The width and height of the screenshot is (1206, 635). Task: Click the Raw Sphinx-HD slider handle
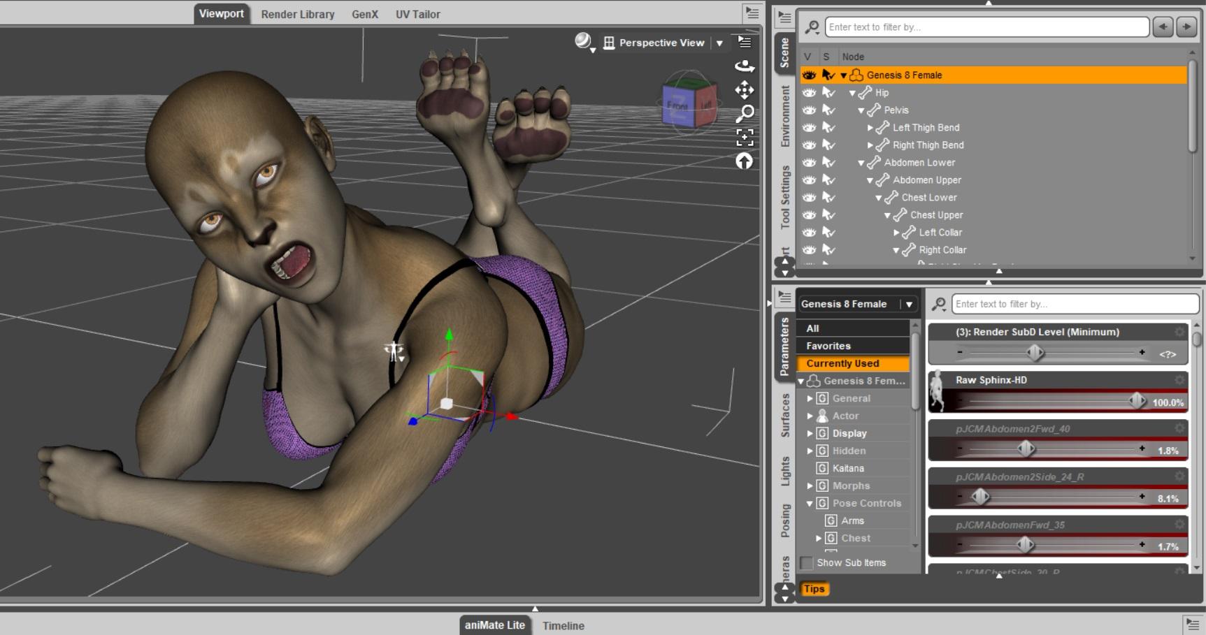click(x=1137, y=400)
